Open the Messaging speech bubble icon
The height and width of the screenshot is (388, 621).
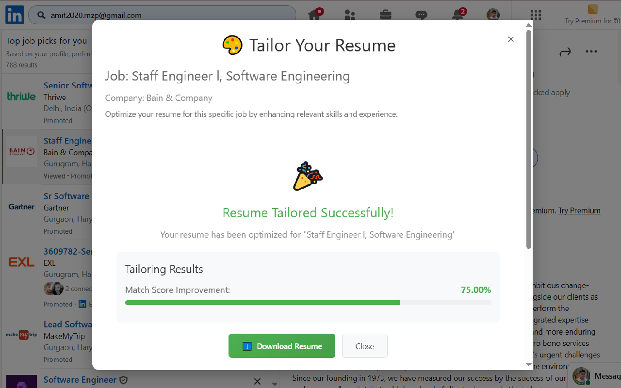[421, 15]
